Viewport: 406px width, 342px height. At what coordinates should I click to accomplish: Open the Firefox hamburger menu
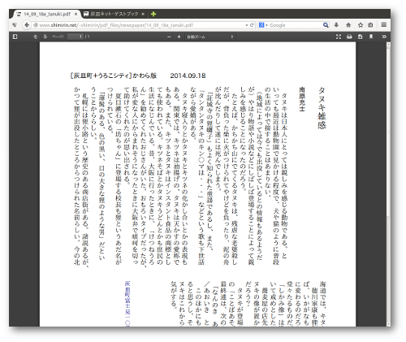point(384,25)
